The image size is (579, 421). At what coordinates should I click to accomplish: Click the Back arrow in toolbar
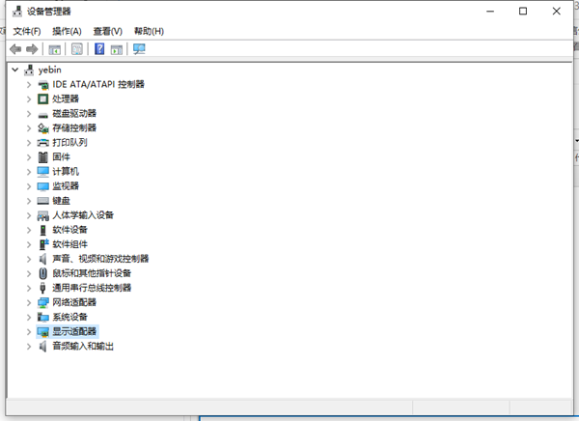coord(14,49)
